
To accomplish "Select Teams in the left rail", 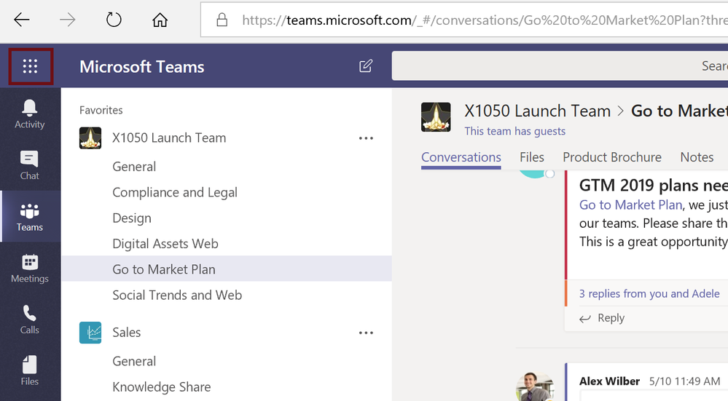I will click(30, 216).
